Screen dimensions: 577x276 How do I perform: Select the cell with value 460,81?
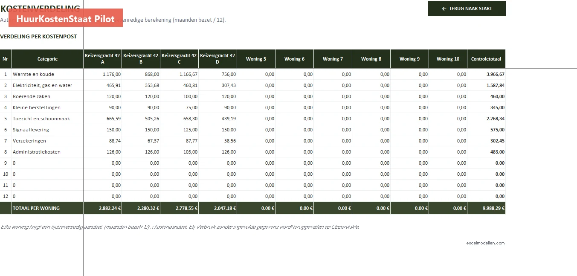coord(180,85)
